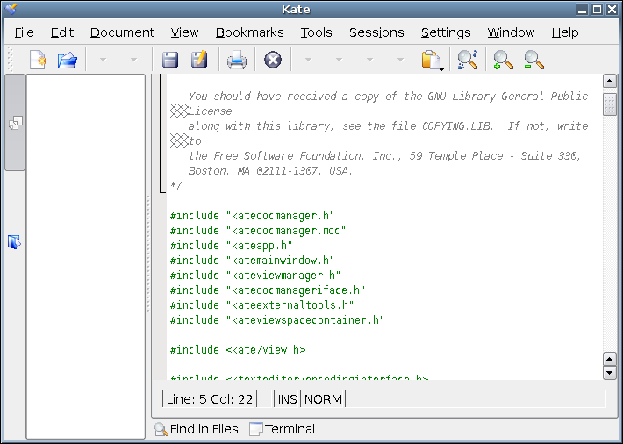Open the Bookmarks menu
623x444 pixels.
(x=249, y=32)
